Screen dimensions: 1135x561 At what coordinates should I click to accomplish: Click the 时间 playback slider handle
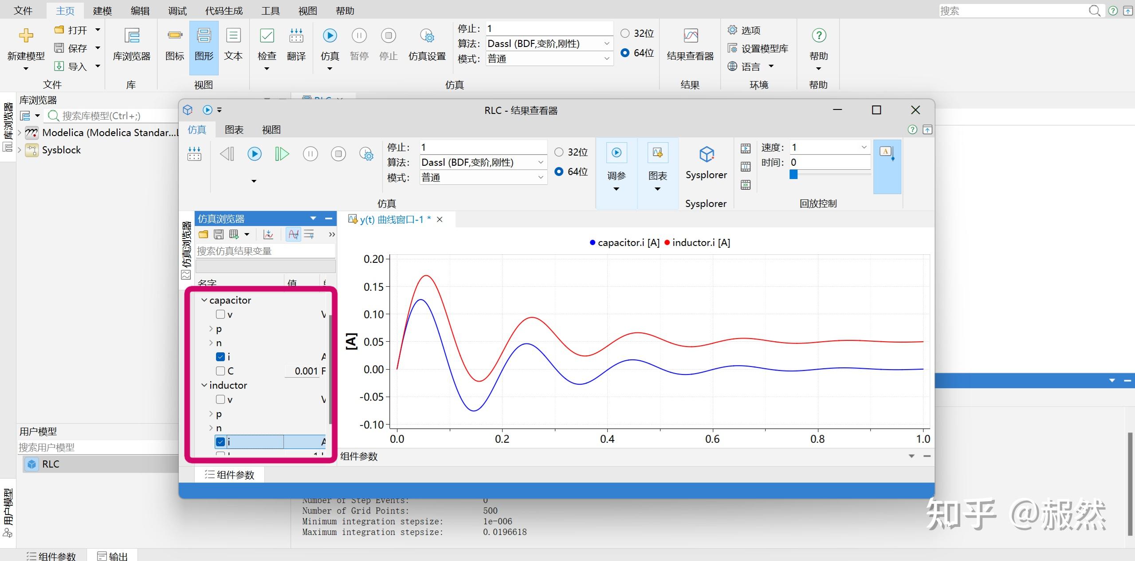(x=793, y=175)
